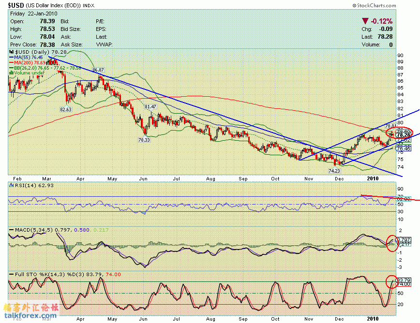The width and height of the screenshot is (420, 323).
Task: Click the EPS label
Action: pyautogui.click(x=101, y=29)
